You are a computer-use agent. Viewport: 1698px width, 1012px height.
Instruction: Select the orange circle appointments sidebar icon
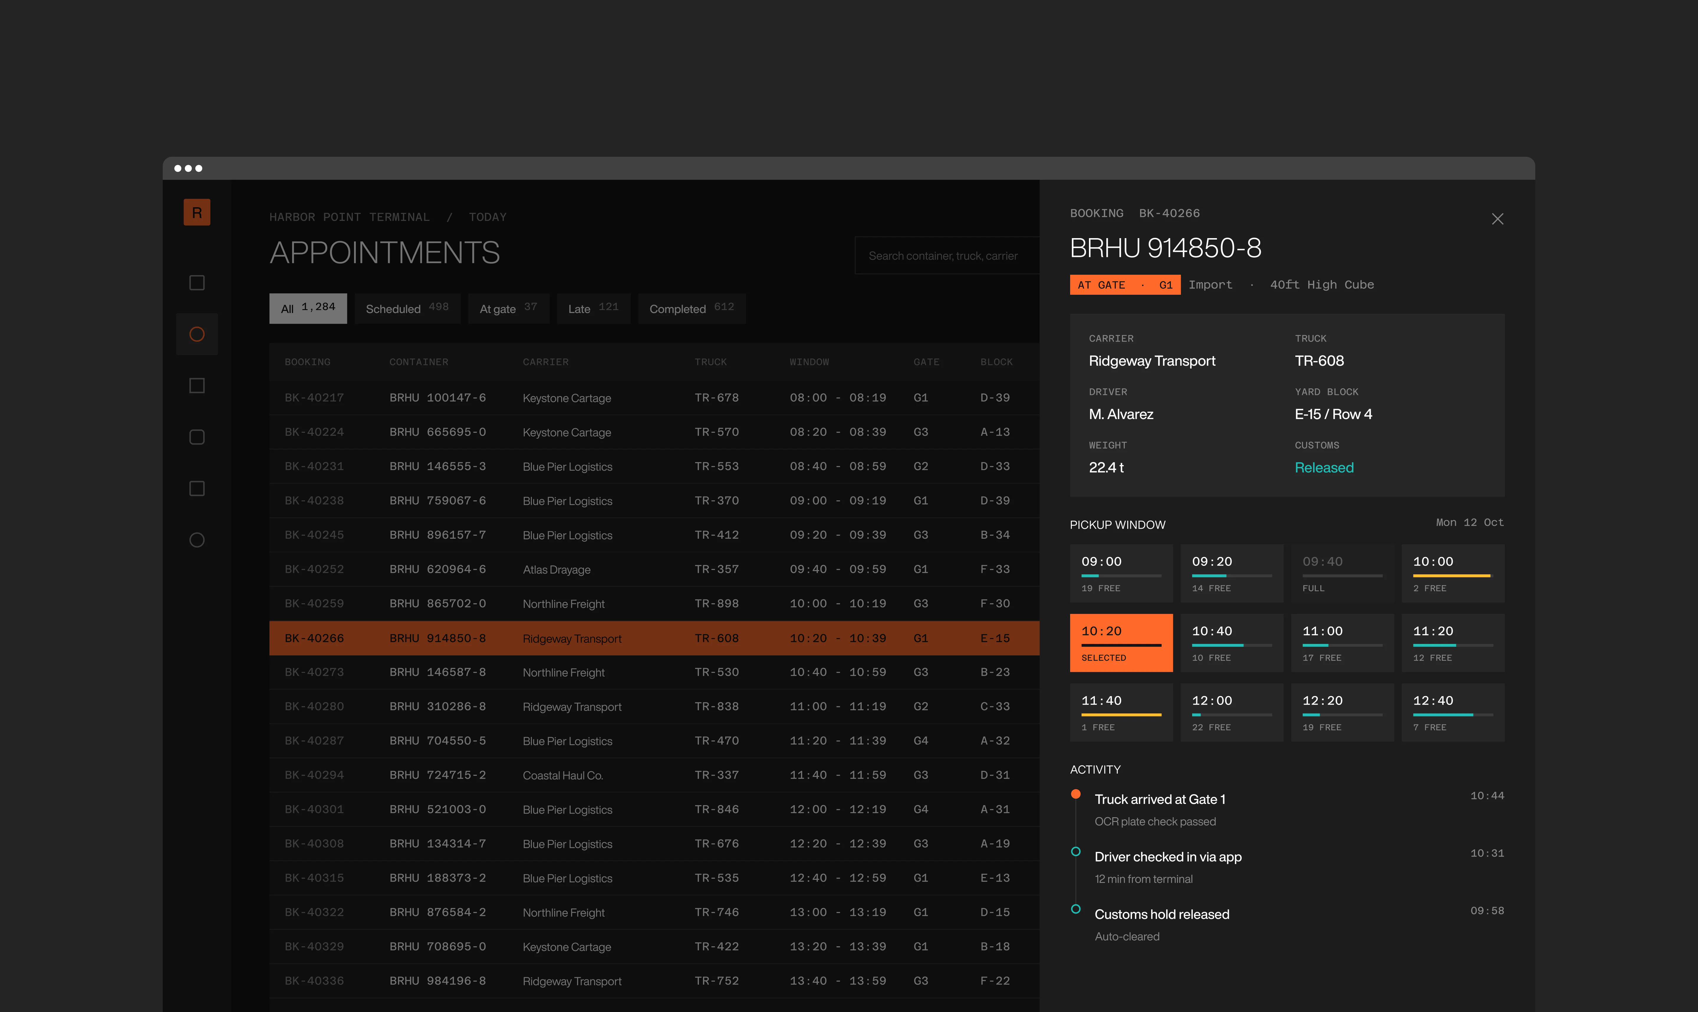(196, 334)
